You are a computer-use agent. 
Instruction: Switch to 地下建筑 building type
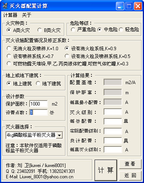(x=48, y=83)
